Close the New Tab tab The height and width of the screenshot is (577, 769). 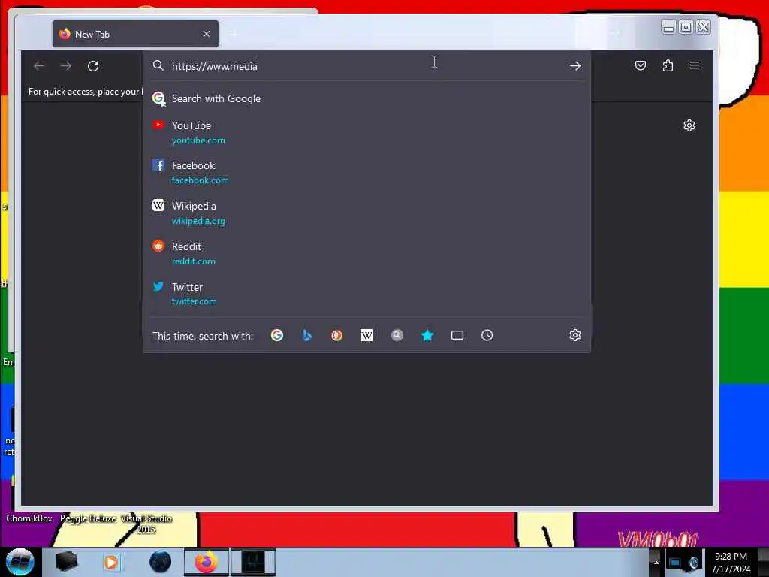tap(207, 34)
